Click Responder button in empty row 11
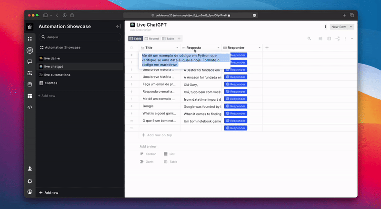 (x=235, y=128)
